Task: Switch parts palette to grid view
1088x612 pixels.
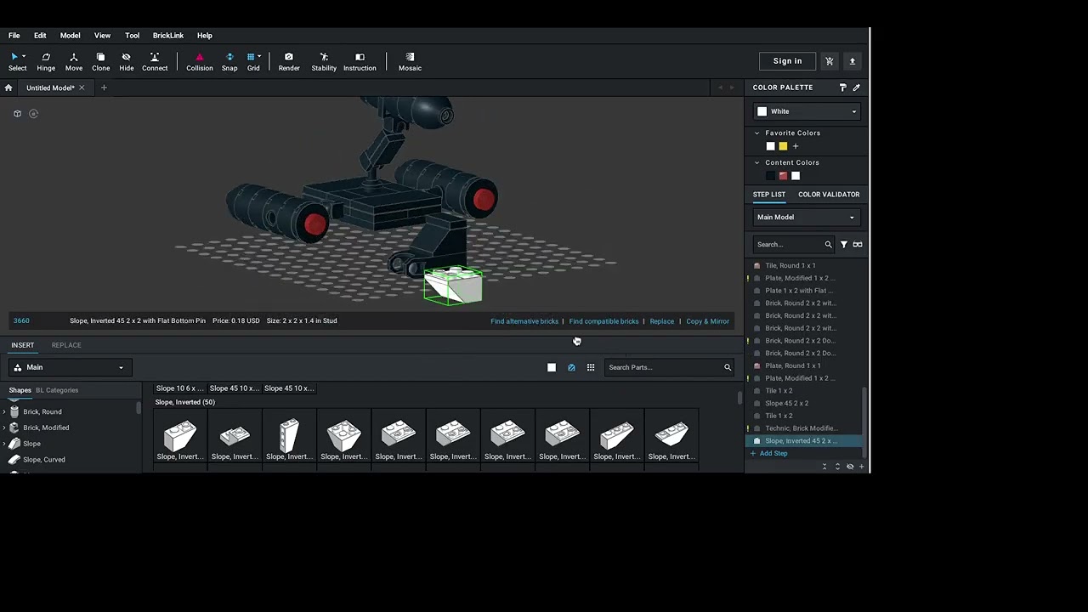Action: (591, 367)
